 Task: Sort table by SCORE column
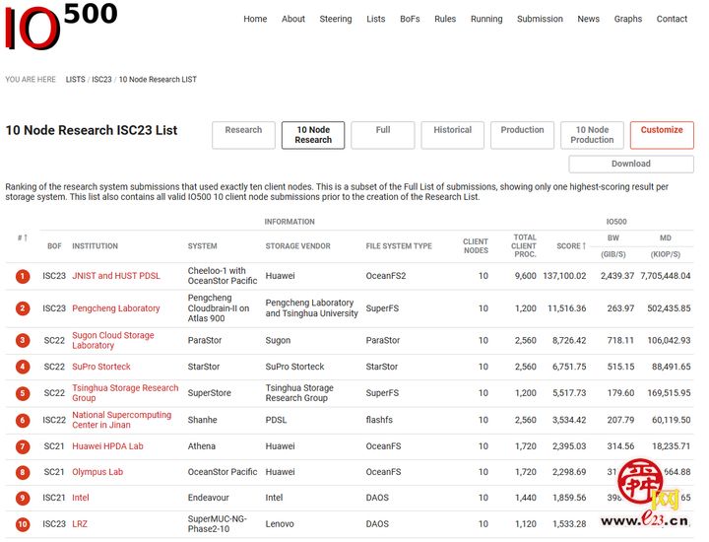pyautogui.click(x=570, y=245)
